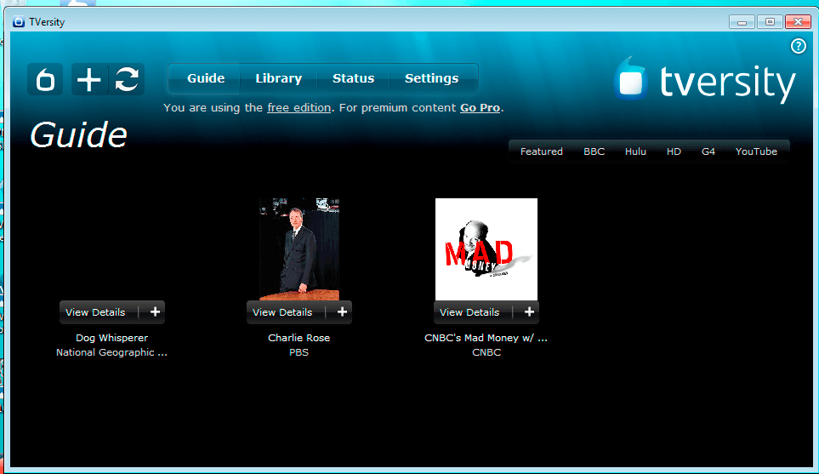819x474 pixels.
Task: Click the CNBC's Mad Money w/ ... title
Action: click(486, 338)
